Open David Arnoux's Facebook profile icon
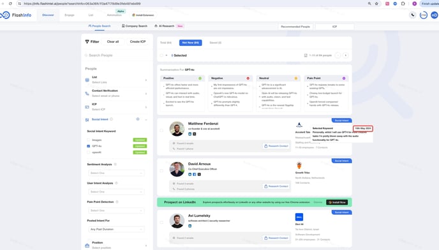This screenshot has height=250, width=439. (x=195, y=174)
